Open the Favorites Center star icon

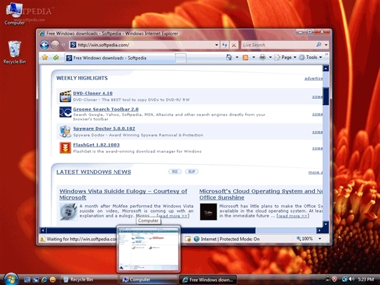[x=44, y=58]
